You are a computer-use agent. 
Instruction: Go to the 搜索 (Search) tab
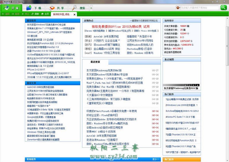point(79,8)
